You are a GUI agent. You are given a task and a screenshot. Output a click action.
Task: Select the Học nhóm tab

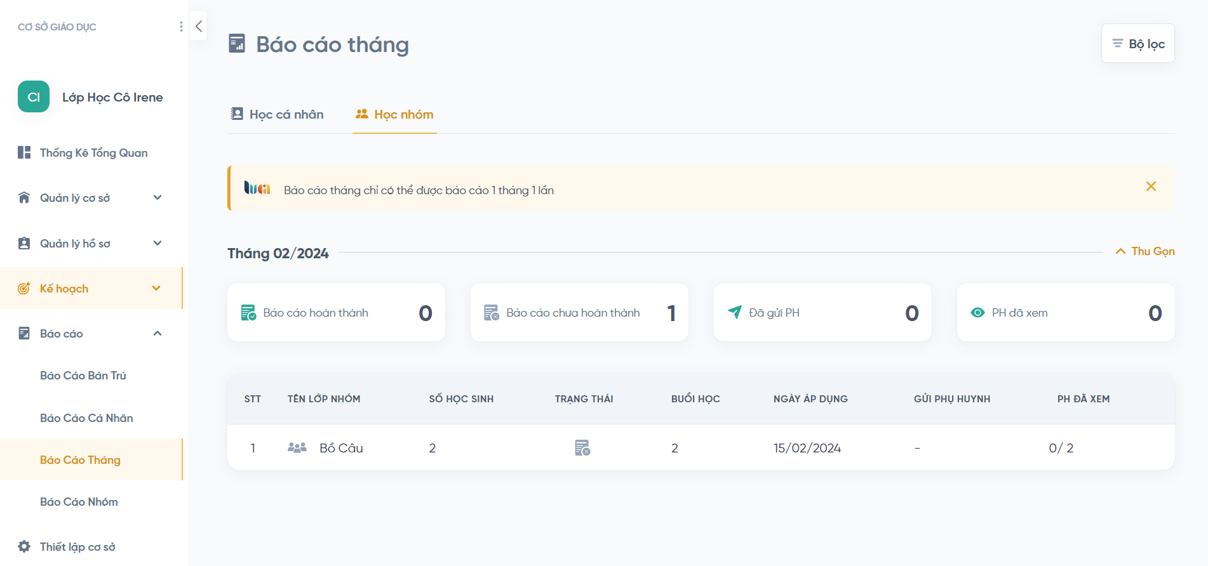pyautogui.click(x=395, y=114)
